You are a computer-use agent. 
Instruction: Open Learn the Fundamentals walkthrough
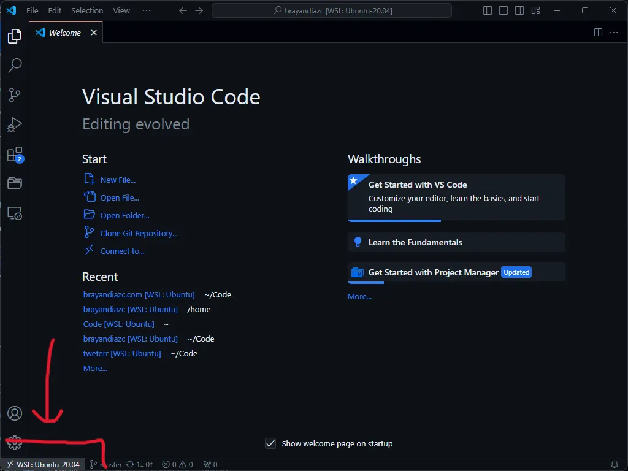[456, 242]
